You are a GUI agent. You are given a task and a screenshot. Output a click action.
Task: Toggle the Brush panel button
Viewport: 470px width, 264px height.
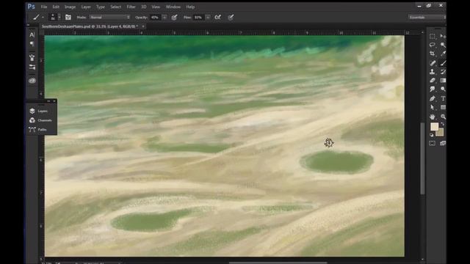[x=68, y=18]
